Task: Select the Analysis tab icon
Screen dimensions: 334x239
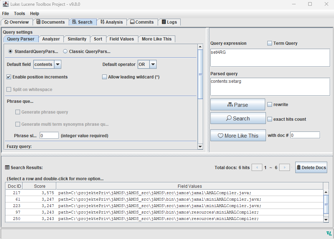Action: [x=102, y=22]
